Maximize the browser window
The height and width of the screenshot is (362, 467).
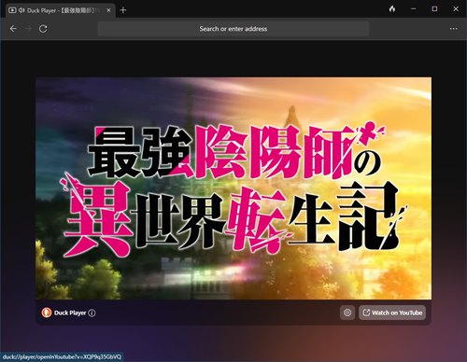pos(434,9)
